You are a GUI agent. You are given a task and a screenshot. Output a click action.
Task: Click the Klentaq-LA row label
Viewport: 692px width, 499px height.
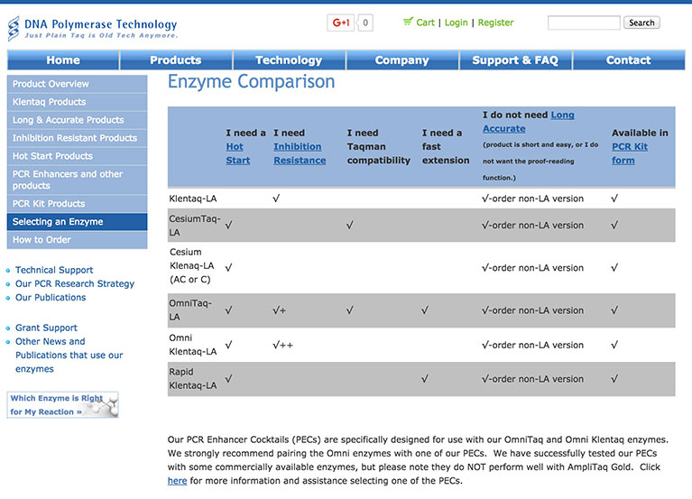pos(193,199)
